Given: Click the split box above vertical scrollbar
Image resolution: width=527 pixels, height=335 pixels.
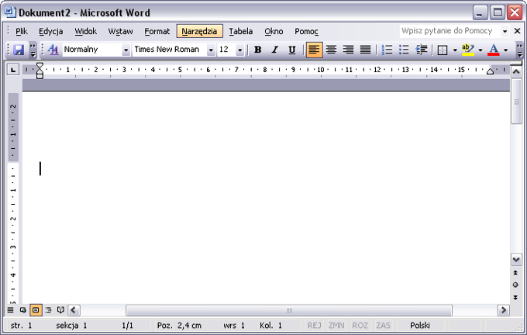Looking at the screenshot, I should 516,64.
